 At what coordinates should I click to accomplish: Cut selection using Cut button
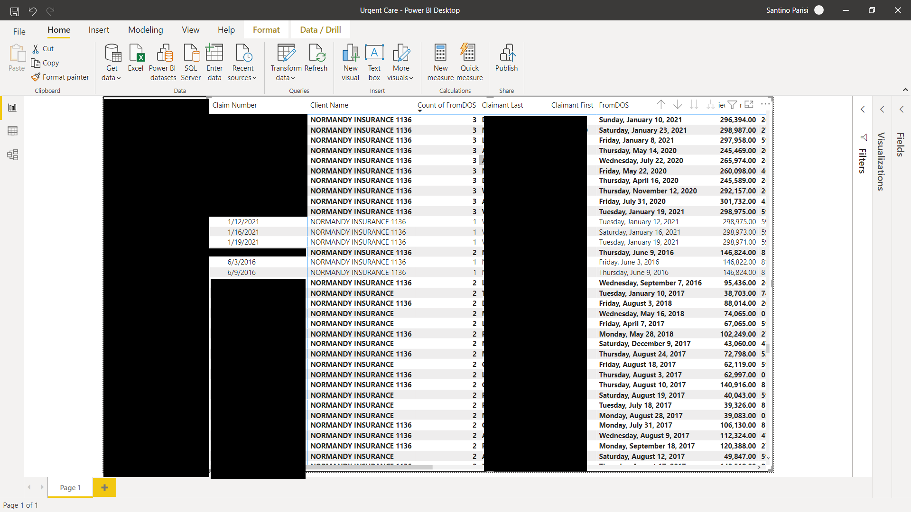tap(43, 49)
